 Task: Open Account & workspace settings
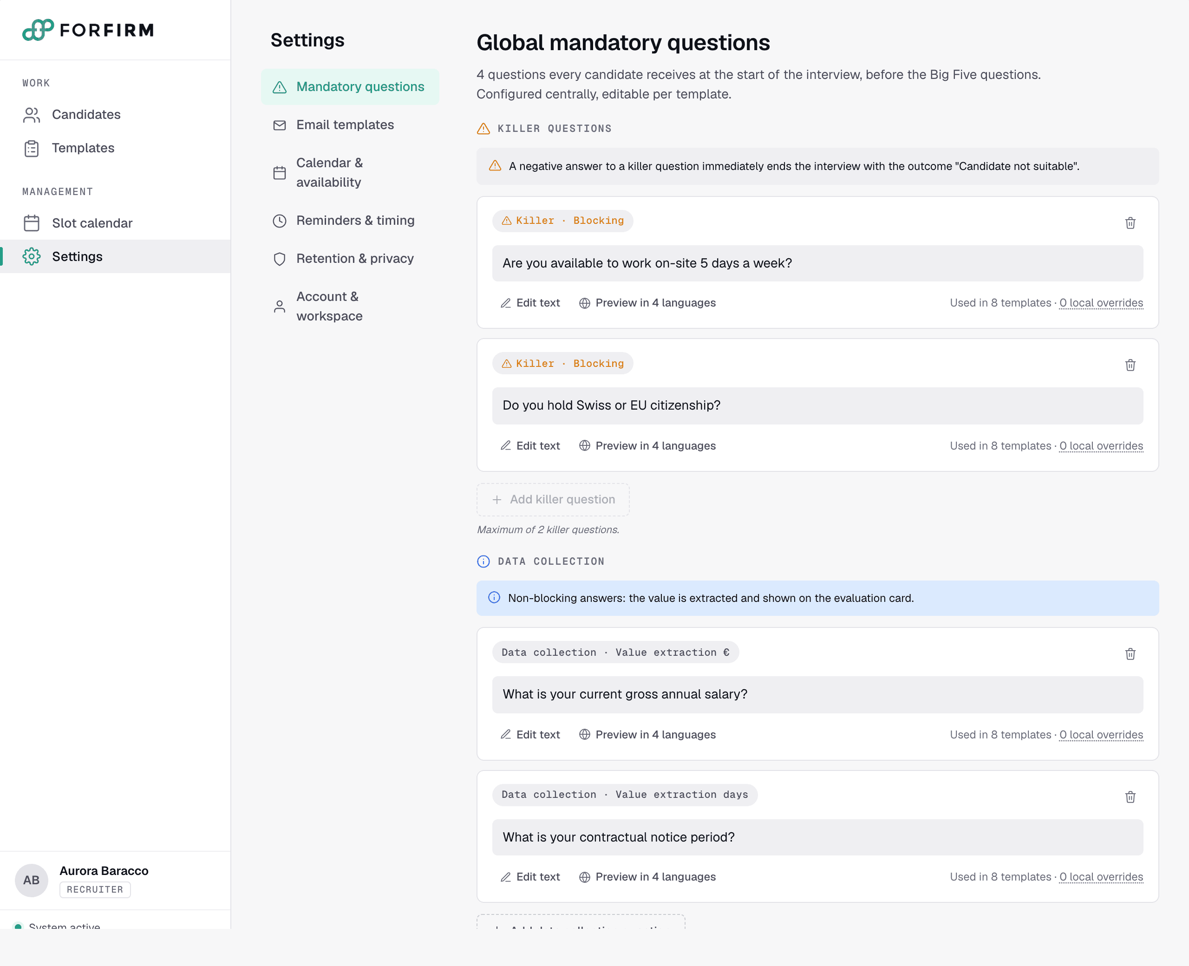(x=350, y=306)
